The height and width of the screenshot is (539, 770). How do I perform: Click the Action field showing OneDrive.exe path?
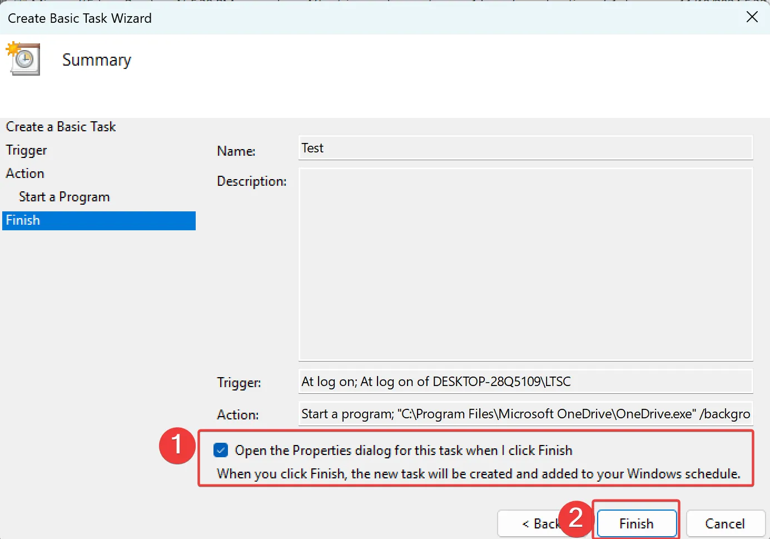click(525, 414)
